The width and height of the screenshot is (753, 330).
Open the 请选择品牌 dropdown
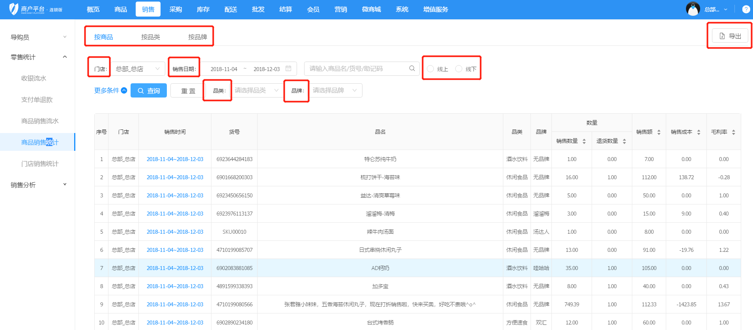(x=335, y=90)
